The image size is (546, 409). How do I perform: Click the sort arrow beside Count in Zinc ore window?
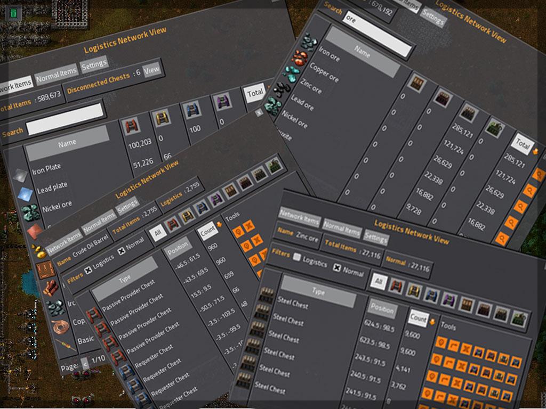coord(432,321)
